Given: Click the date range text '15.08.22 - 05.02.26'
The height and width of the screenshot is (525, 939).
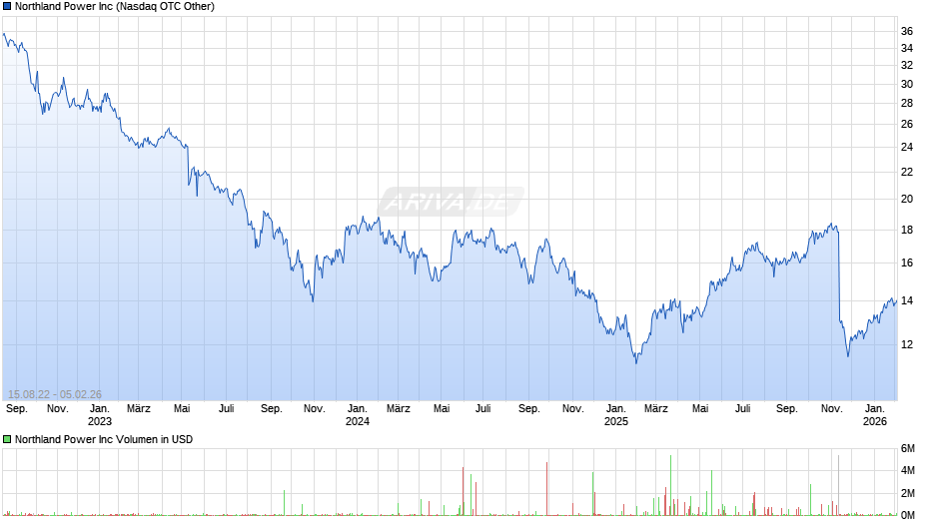Looking at the screenshot, I should pos(55,394).
